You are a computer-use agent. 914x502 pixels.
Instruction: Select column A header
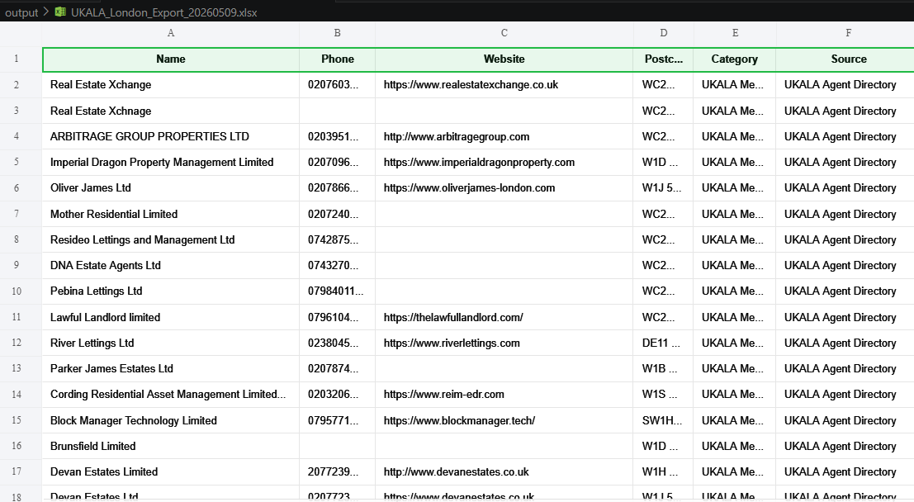point(171,33)
